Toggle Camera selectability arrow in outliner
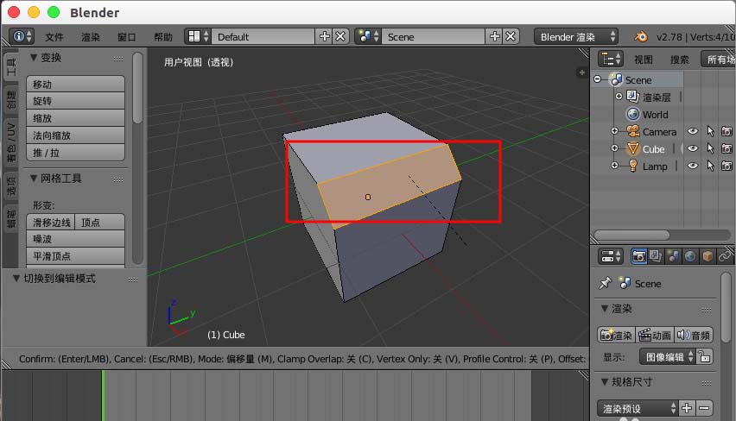The height and width of the screenshot is (421, 736). 710,132
